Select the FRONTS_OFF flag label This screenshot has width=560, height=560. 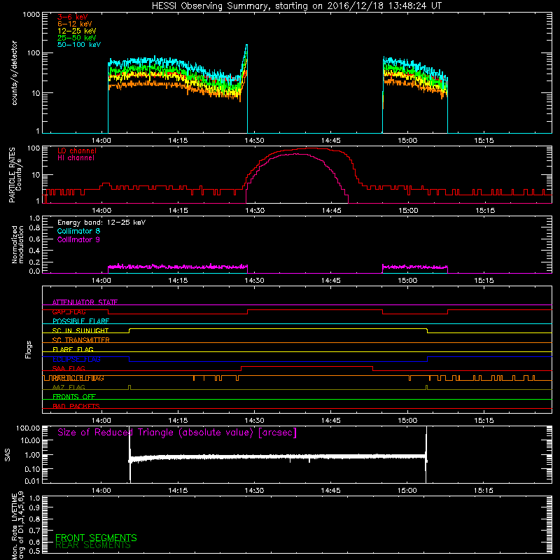(74, 397)
